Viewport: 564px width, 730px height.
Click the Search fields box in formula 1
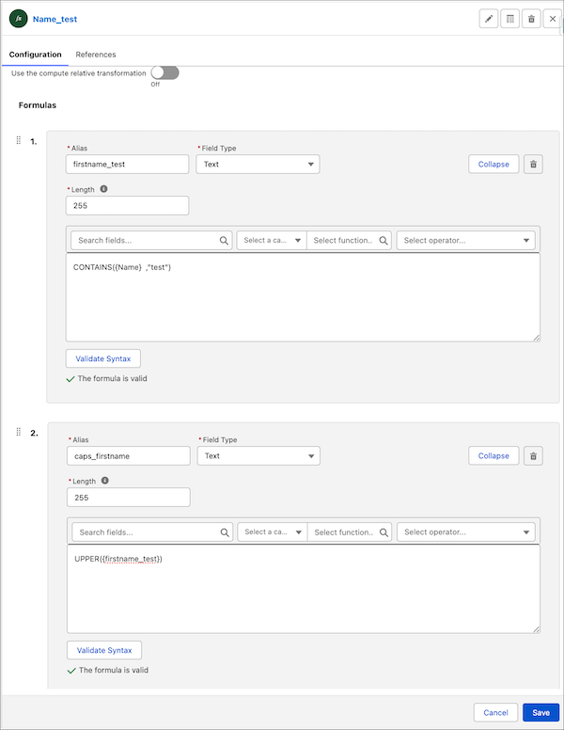[x=151, y=240]
